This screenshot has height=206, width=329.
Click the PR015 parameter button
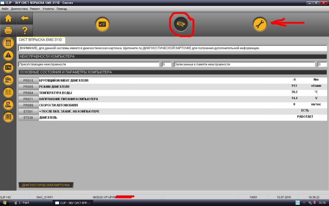(x=28, y=80)
